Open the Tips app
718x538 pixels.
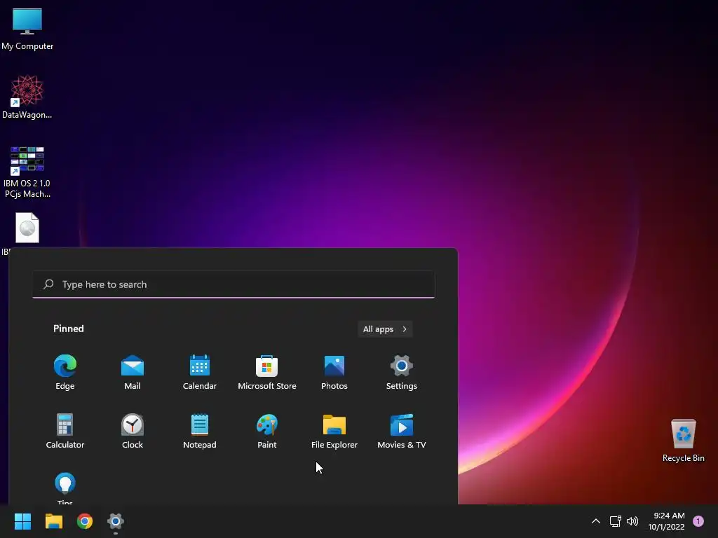(65, 488)
